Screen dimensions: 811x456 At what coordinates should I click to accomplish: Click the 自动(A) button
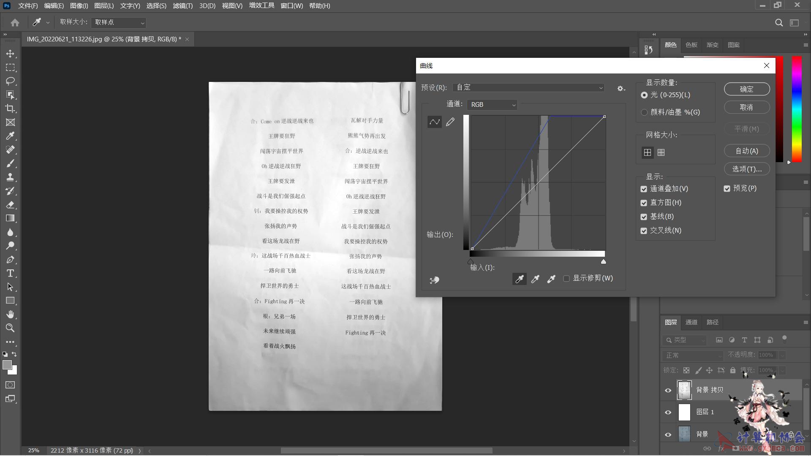pyautogui.click(x=746, y=151)
